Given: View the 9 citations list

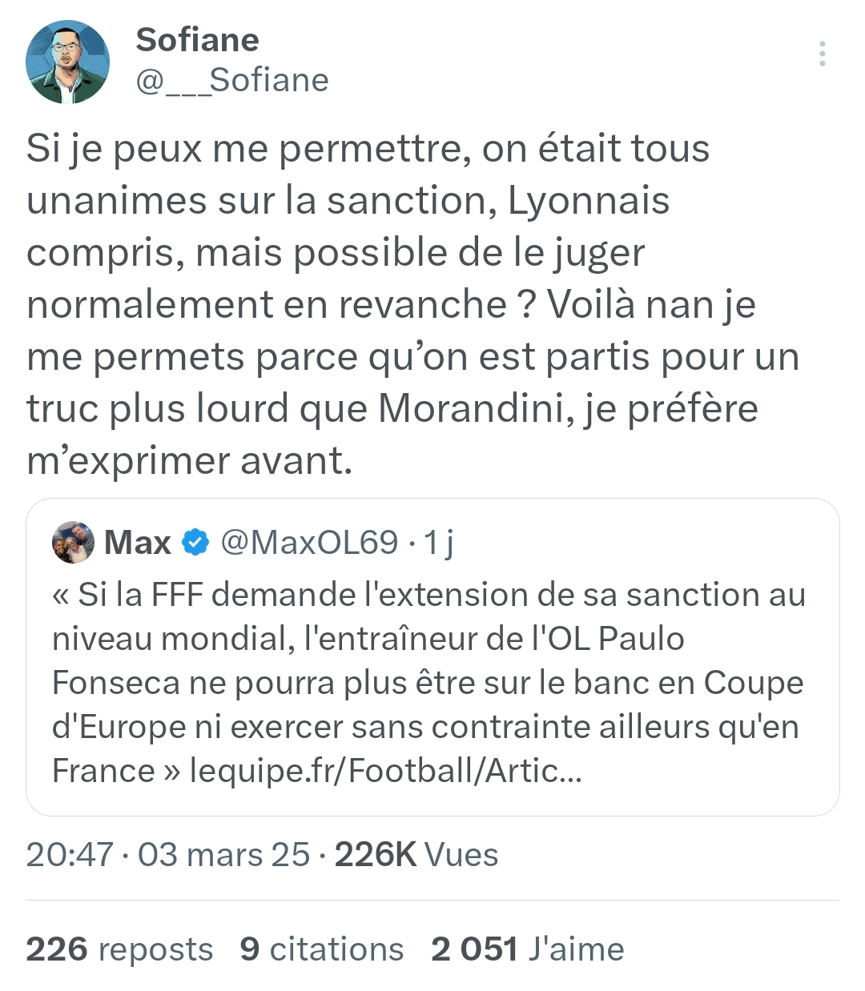Looking at the screenshot, I should click(322, 949).
